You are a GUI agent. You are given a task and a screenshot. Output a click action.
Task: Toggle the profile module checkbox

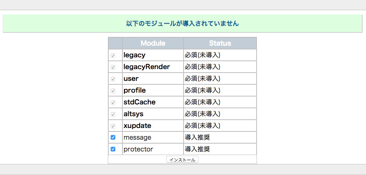point(113,91)
